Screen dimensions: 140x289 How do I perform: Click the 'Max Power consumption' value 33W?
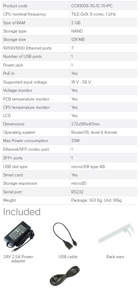point(75,141)
